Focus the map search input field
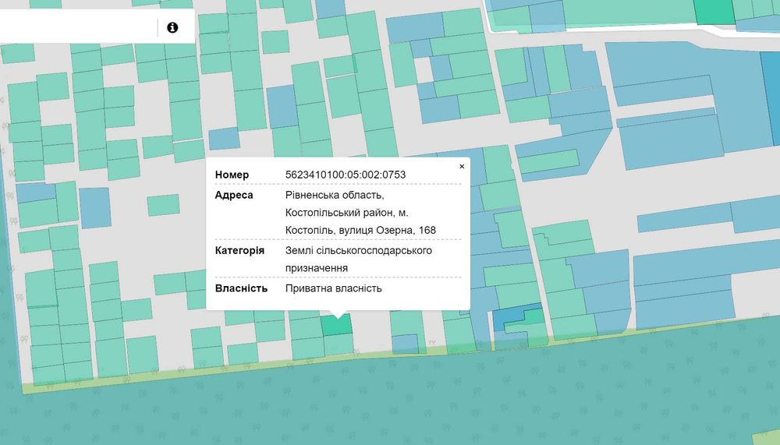The height and width of the screenshot is (445, 780). tap(77, 27)
